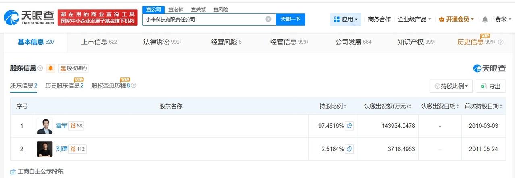This screenshot has width=515, height=178.
Task: Clear the search box with X icon
Action: [268, 19]
